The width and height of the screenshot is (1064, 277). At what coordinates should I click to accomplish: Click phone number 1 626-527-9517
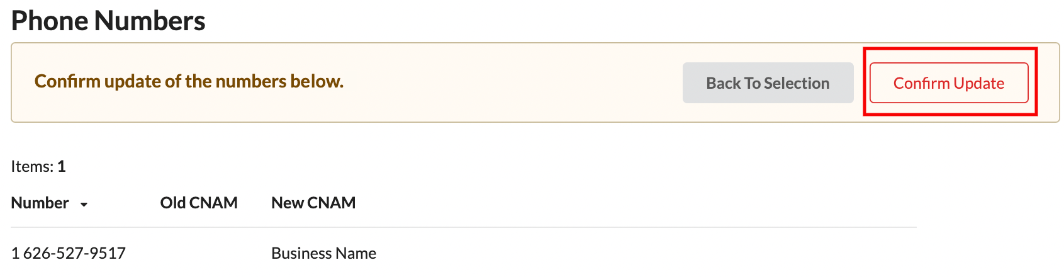point(69,253)
